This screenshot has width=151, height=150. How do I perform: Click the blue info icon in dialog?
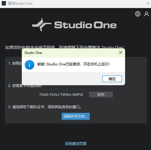(x=29, y=65)
